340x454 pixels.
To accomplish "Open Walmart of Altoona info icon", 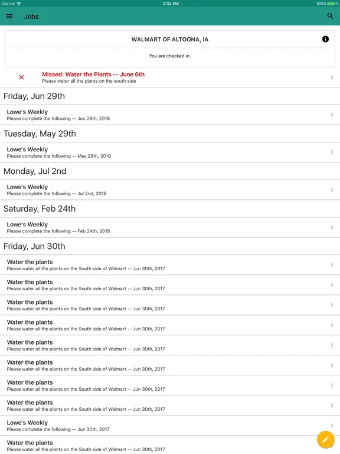I will pos(325,39).
